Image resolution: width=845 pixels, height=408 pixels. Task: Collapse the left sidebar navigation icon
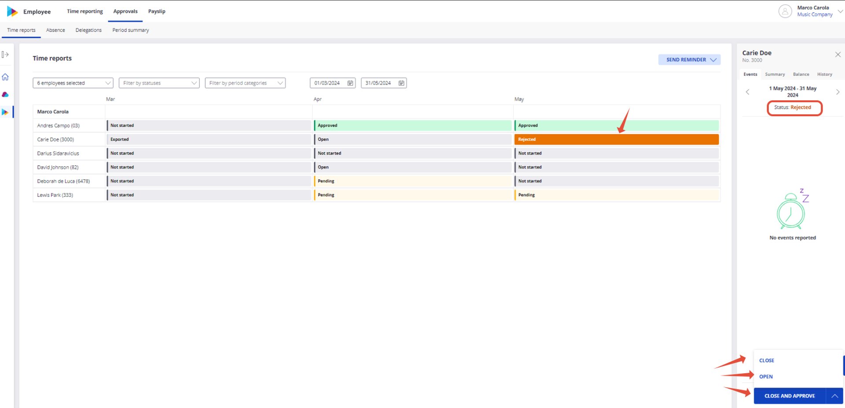[5, 55]
